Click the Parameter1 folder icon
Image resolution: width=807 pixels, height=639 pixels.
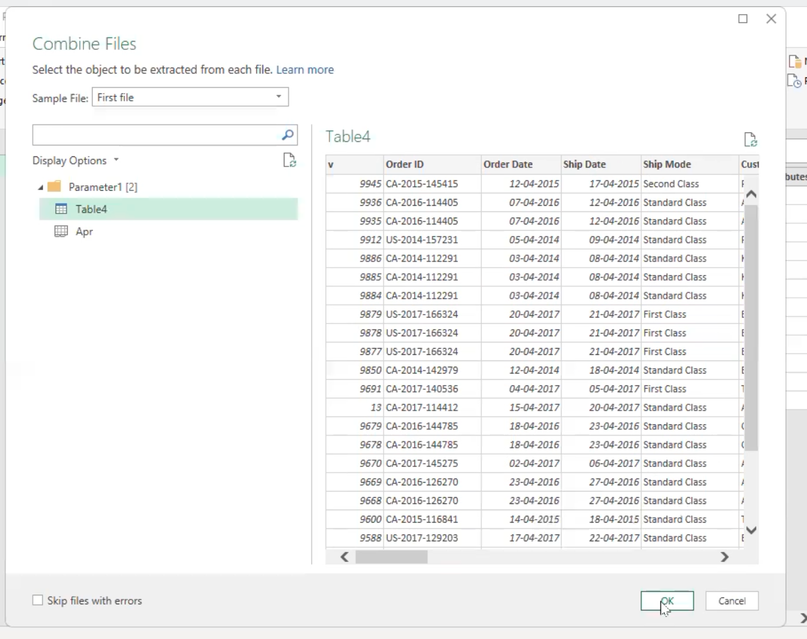pyautogui.click(x=54, y=187)
